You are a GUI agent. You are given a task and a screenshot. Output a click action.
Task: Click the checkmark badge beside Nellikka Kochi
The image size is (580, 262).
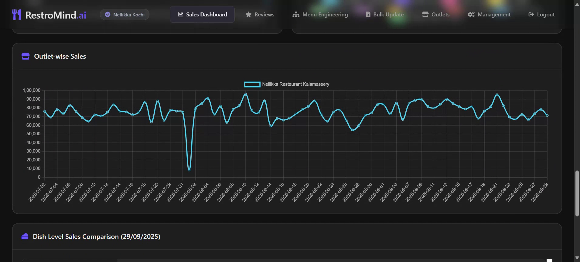(x=107, y=15)
